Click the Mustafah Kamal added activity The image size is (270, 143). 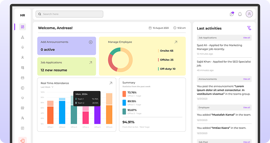pyautogui.click(x=224, y=117)
